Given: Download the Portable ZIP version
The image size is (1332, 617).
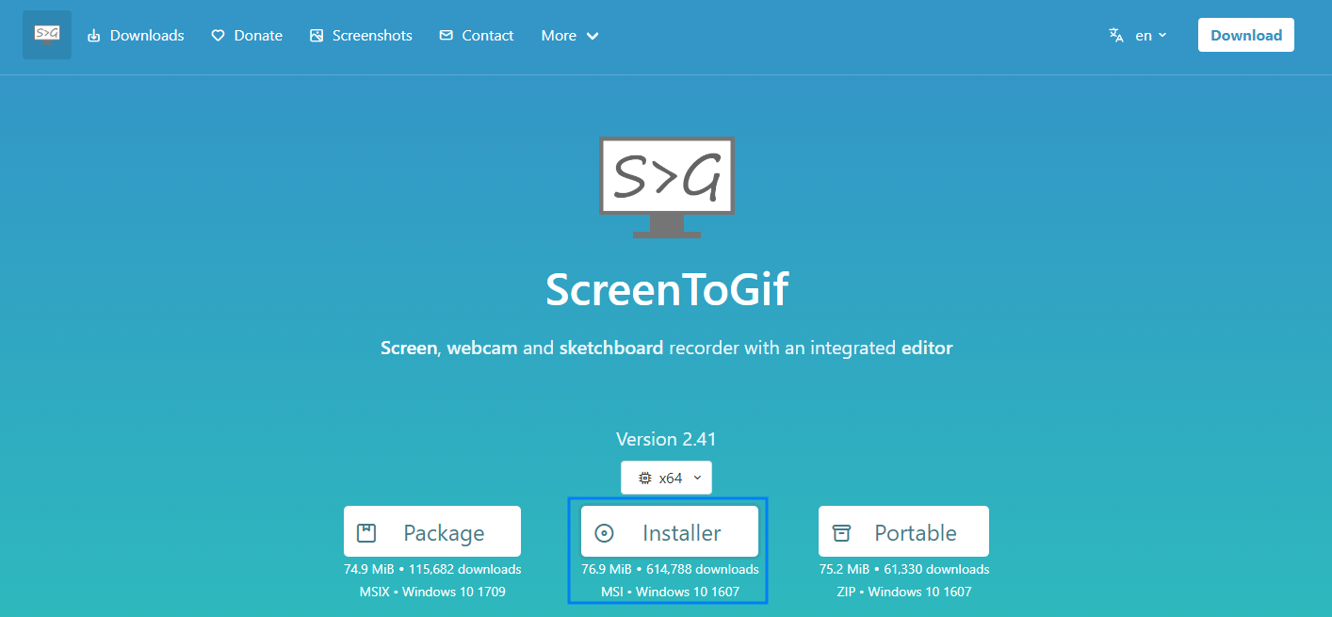Looking at the screenshot, I should (903, 532).
